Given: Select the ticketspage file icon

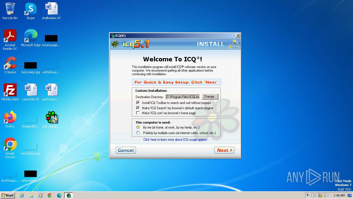Looking at the screenshot, I should coord(51,40).
